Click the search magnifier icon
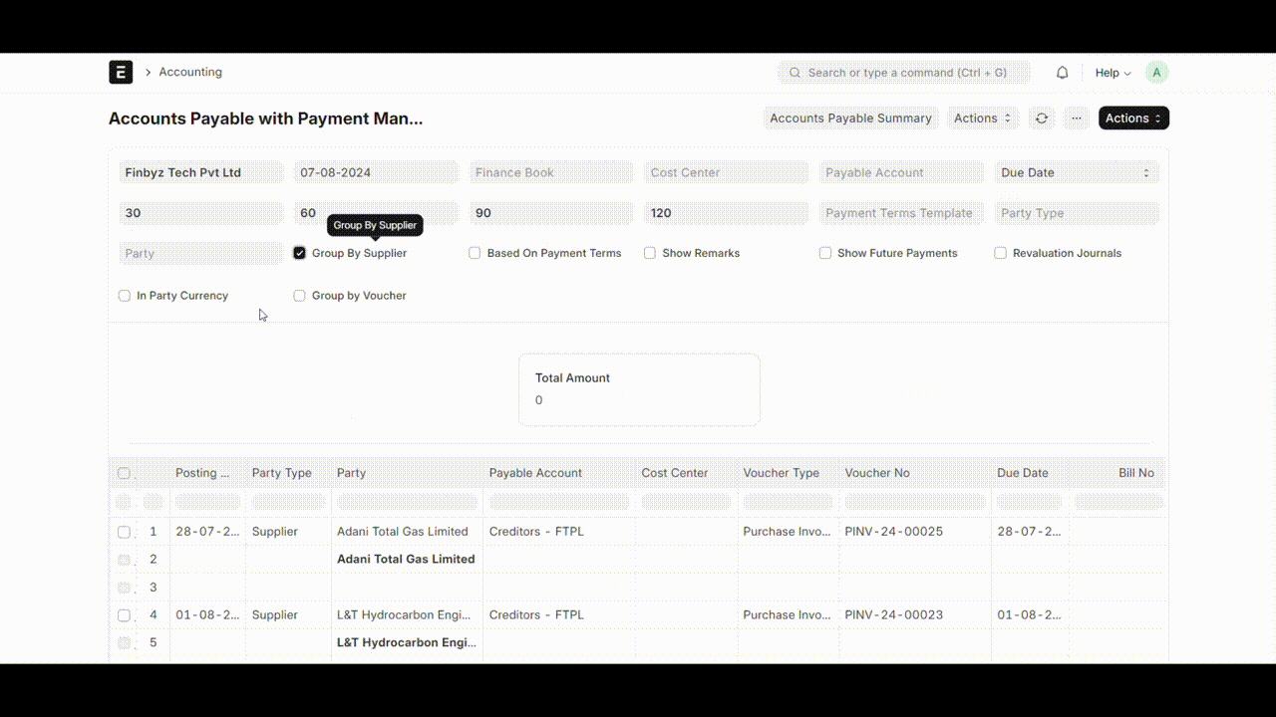1276x717 pixels. 795,73
